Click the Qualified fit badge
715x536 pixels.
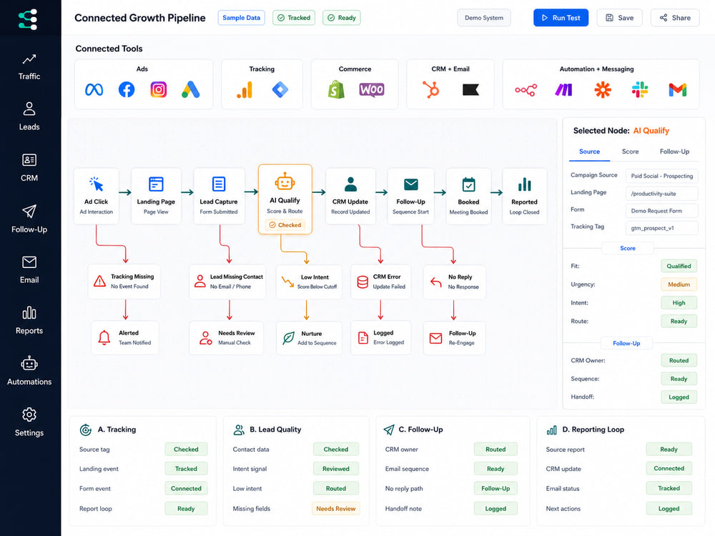[679, 266]
